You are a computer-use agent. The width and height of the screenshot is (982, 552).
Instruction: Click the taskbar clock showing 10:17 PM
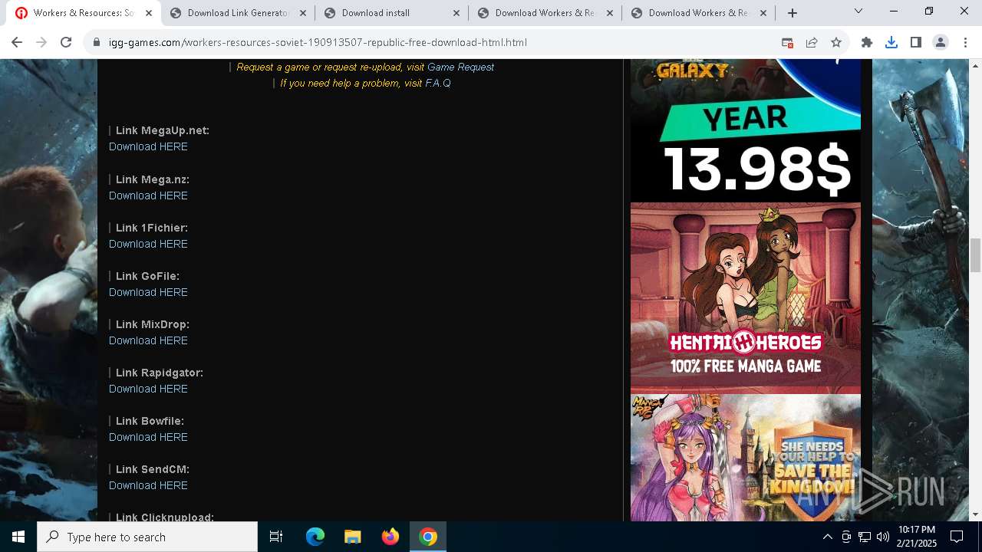(x=917, y=537)
